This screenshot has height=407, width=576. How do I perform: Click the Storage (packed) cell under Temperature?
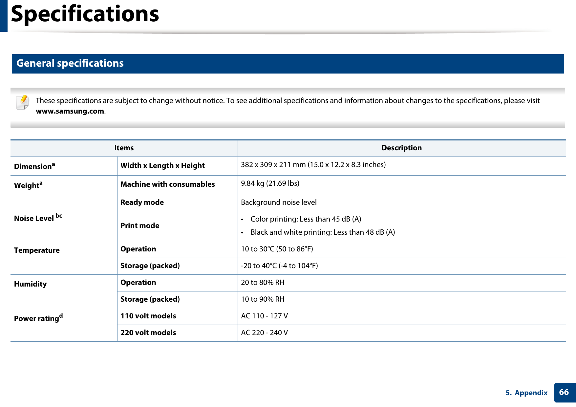click(150, 266)
